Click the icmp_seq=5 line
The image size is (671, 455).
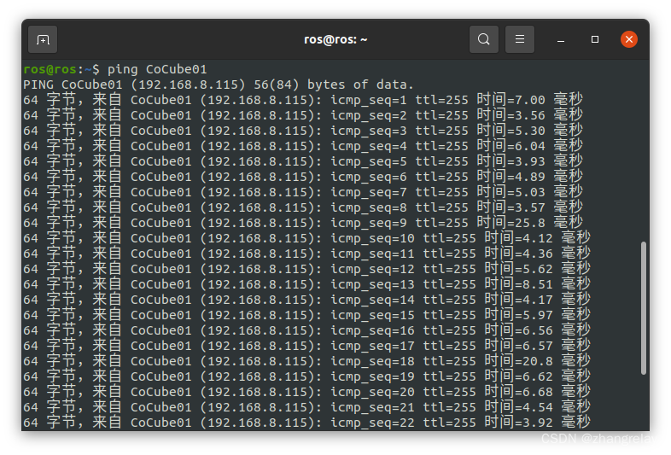pyautogui.click(x=303, y=162)
